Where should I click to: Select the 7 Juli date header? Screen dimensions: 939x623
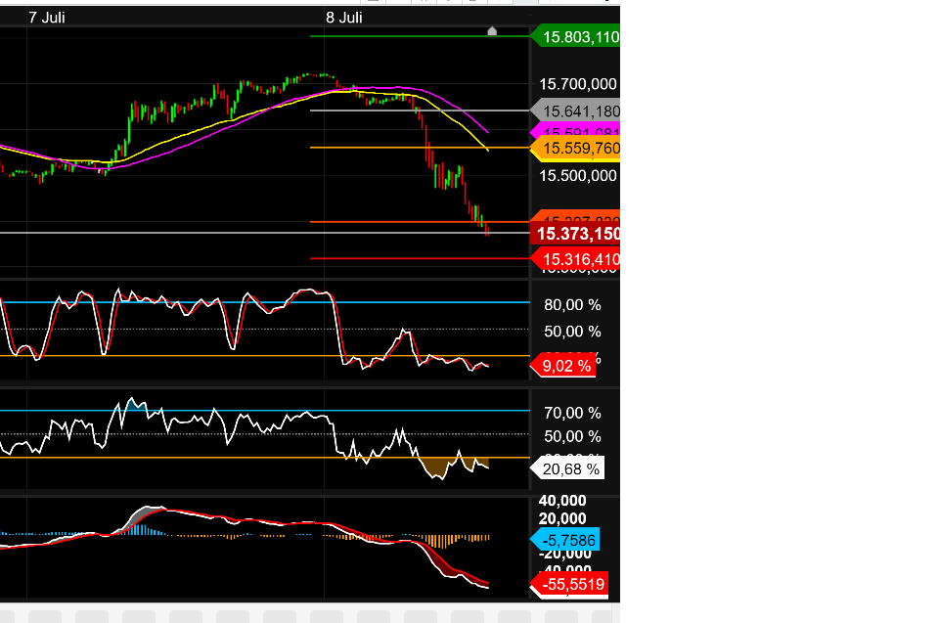[45, 17]
